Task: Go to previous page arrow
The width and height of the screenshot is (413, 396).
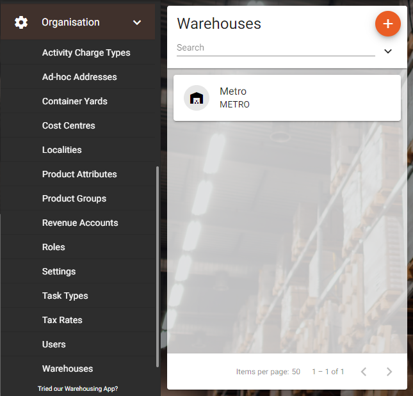Action: pos(364,372)
